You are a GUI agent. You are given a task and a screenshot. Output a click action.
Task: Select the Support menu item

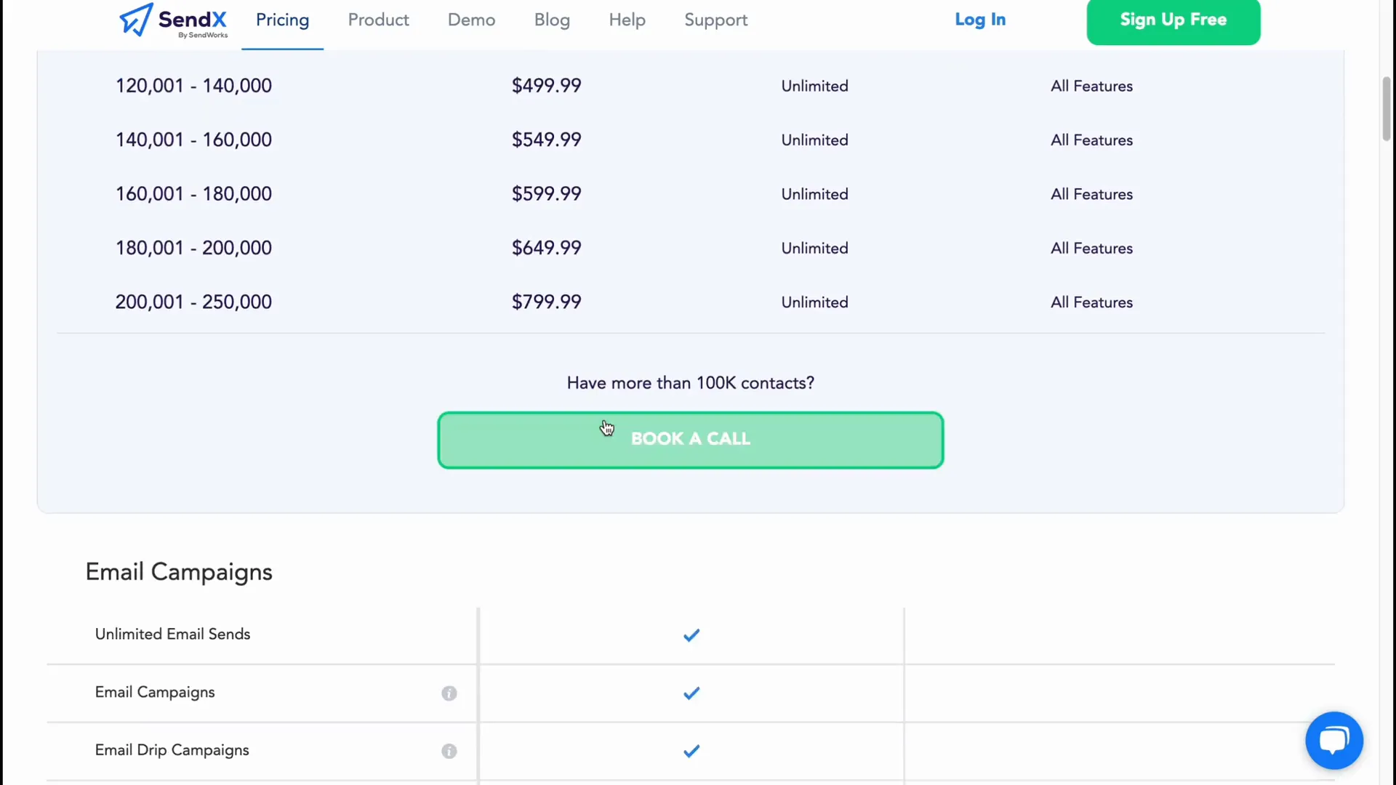click(x=716, y=19)
